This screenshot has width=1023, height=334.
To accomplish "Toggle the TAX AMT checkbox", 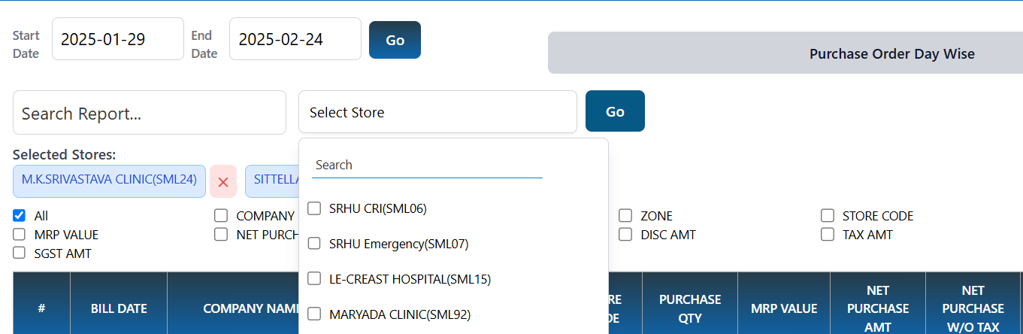I will 828,235.
